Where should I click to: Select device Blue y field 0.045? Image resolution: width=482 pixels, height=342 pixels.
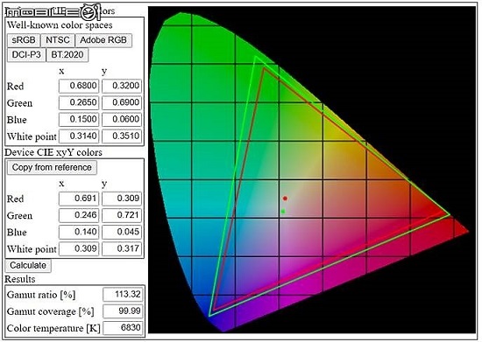click(122, 232)
